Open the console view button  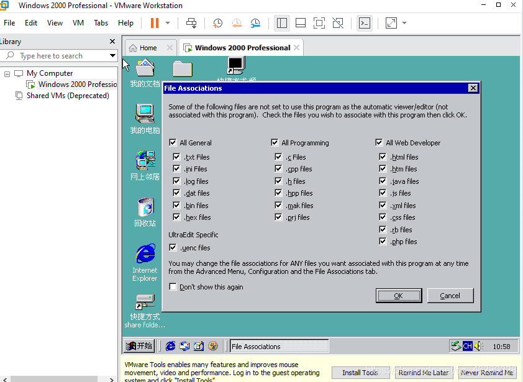365,23
